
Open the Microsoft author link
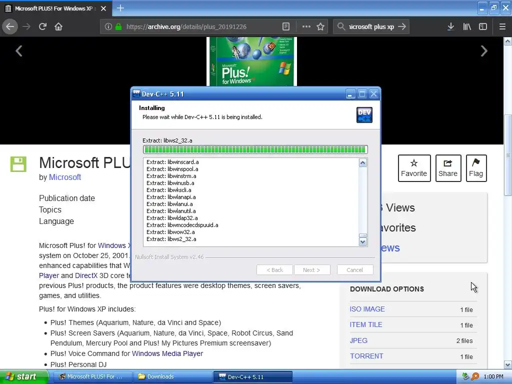[x=64, y=177]
